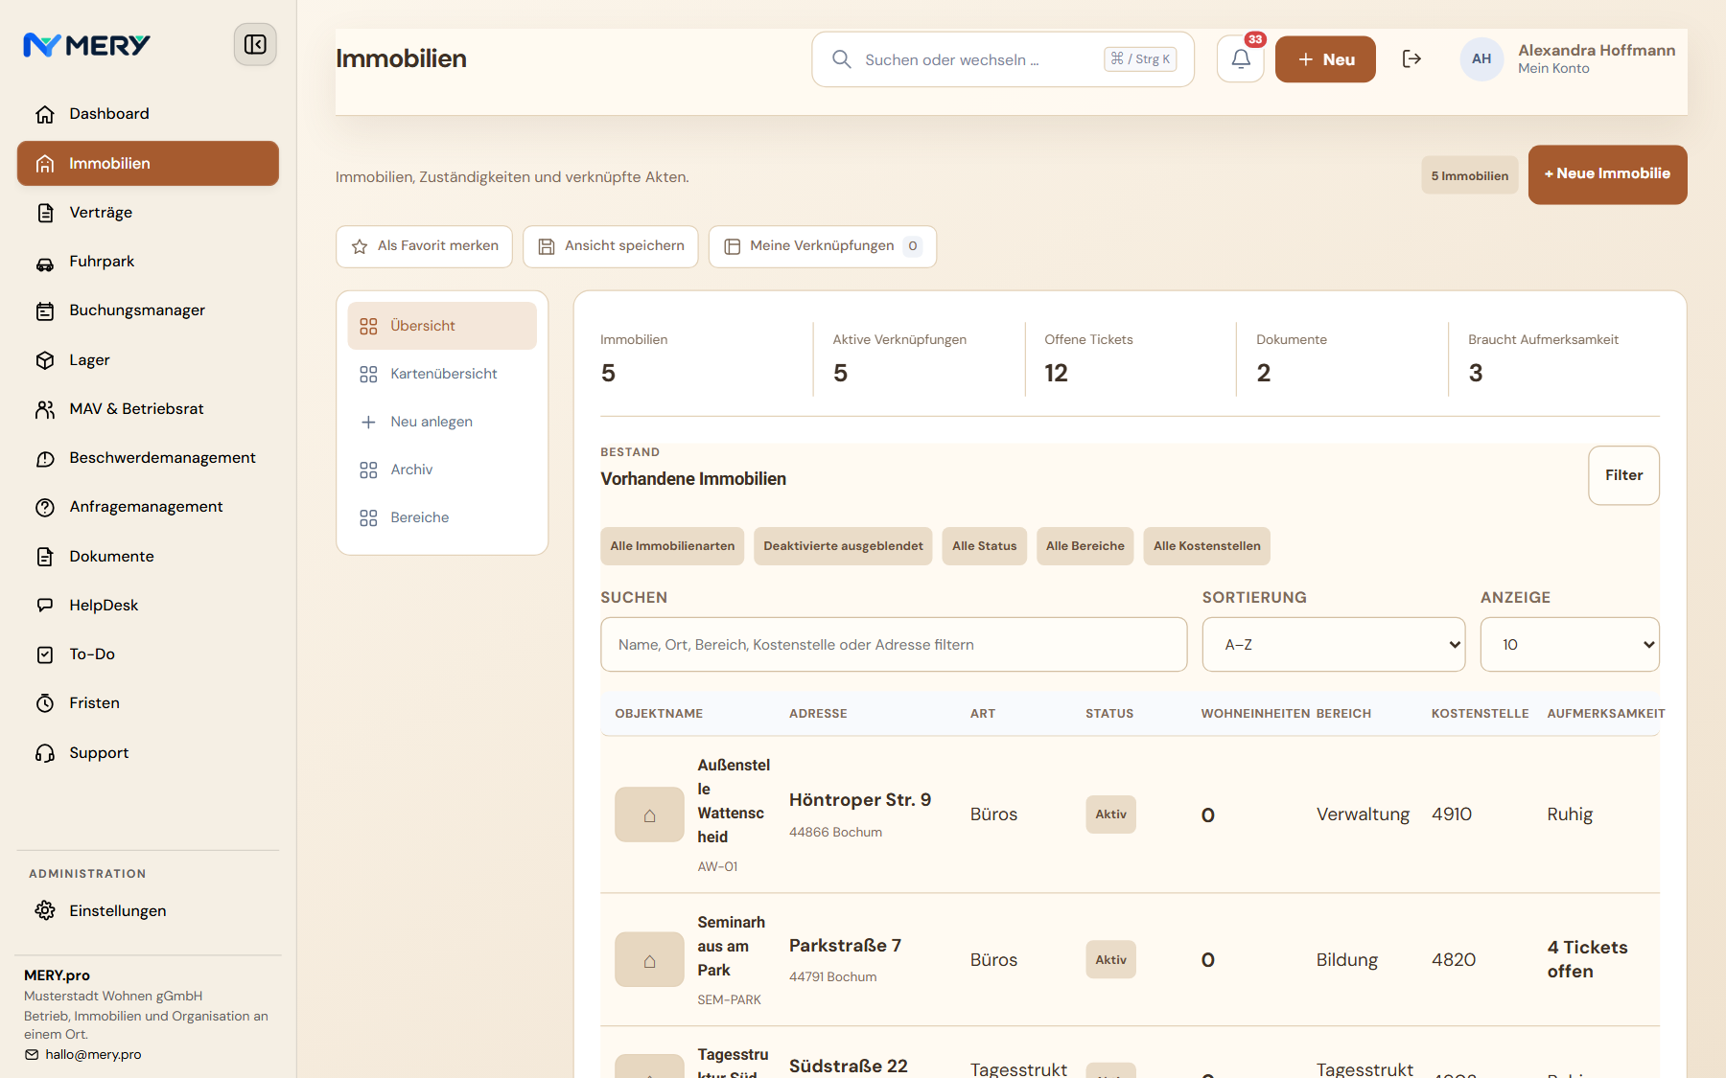Open the Filter button
Screen dimensions: 1726x1078
click(x=1623, y=475)
